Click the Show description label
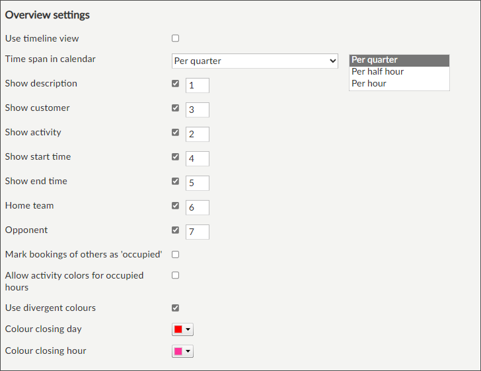 click(41, 83)
